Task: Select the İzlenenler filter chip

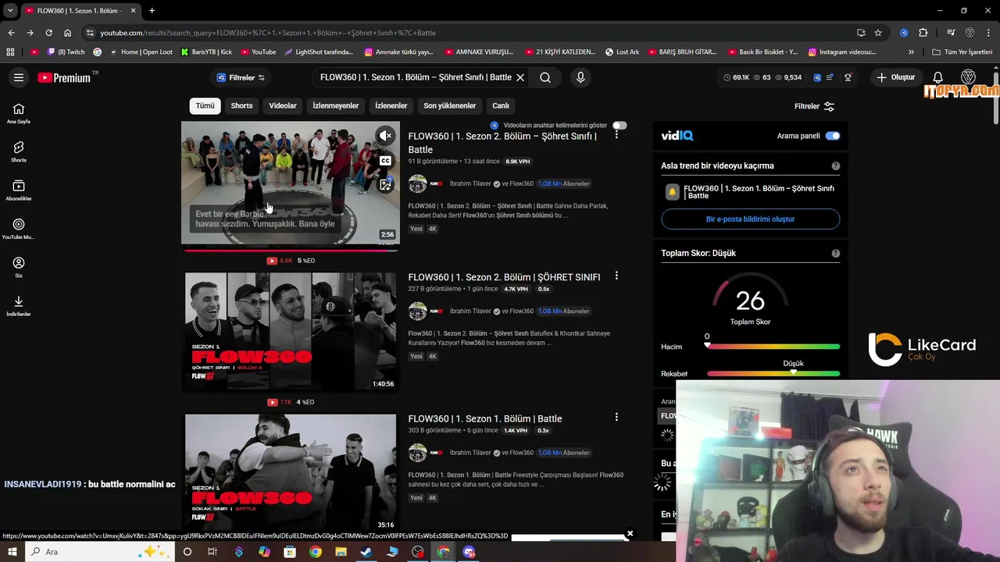Action: [x=391, y=105]
